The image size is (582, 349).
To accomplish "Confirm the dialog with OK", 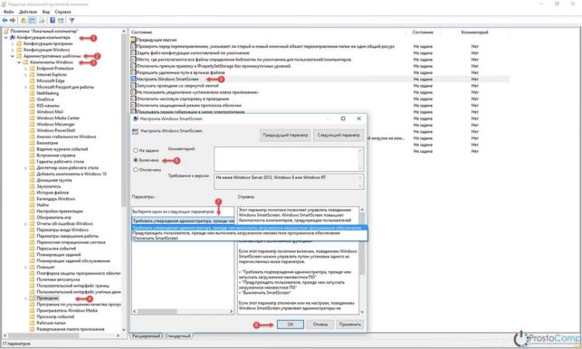I will pos(291,325).
